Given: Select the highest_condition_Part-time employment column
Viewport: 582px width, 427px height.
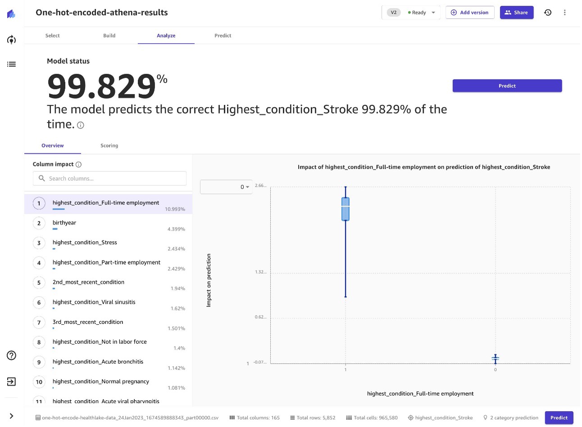Looking at the screenshot, I should click(108, 264).
